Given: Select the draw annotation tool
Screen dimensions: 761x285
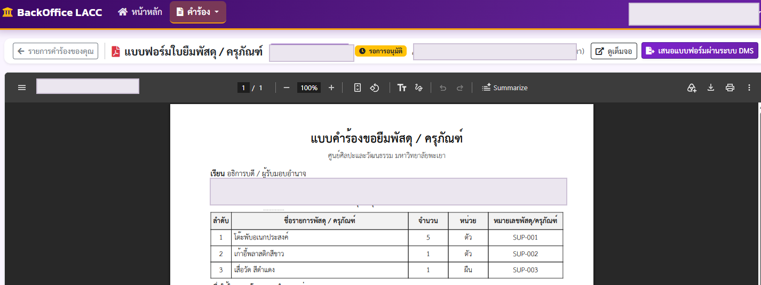Looking at the screenshot, I should [419, 88].
